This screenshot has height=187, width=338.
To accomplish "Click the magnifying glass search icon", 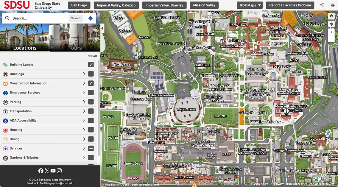I will (x=7, y=18).
